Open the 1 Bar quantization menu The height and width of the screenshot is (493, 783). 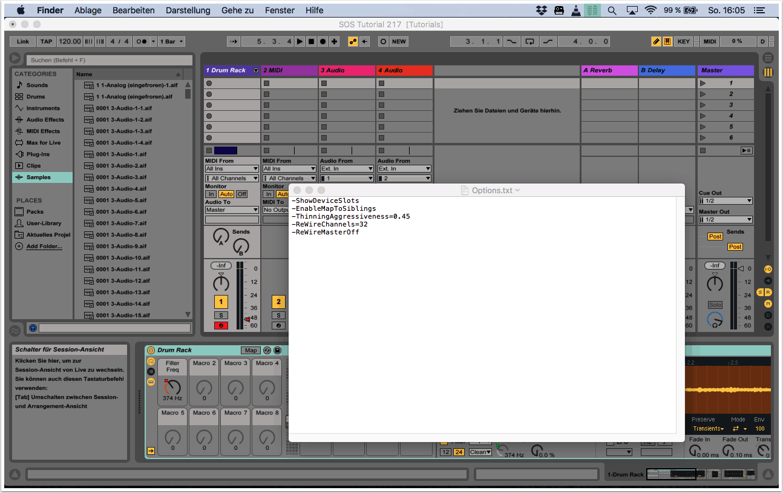click(172, 42)
